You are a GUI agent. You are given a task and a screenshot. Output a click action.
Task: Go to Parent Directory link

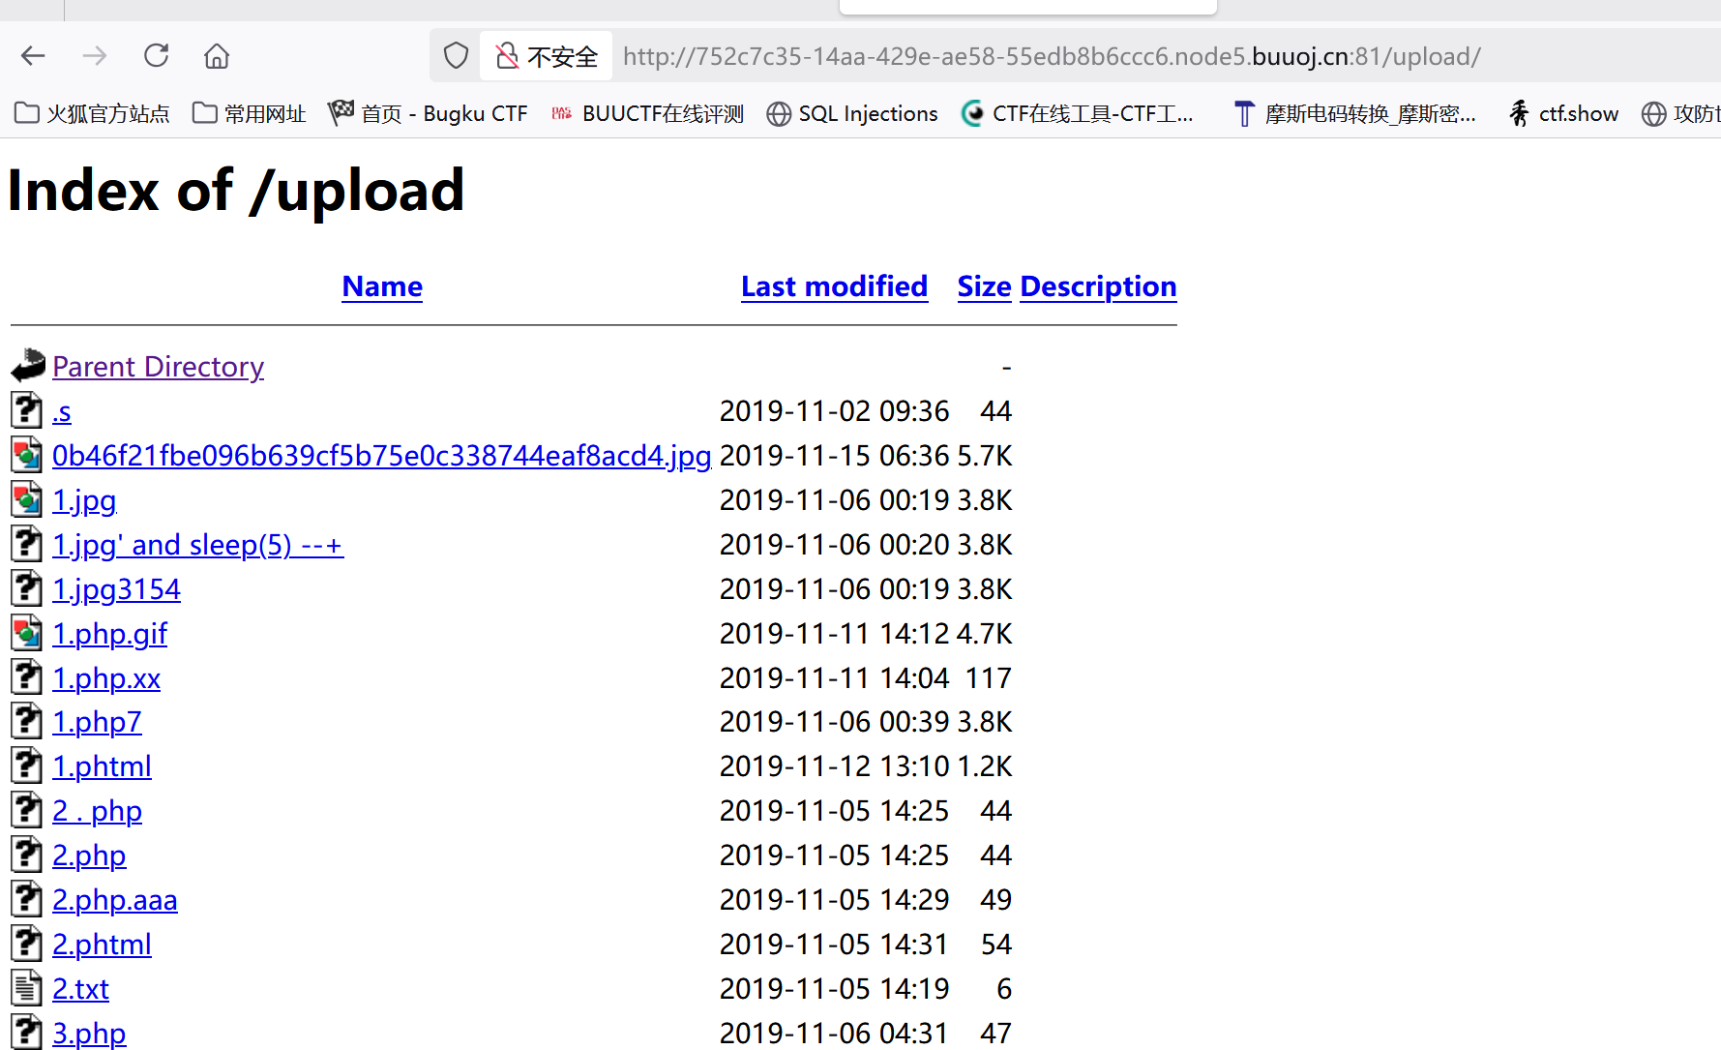[x=158, y=367]
